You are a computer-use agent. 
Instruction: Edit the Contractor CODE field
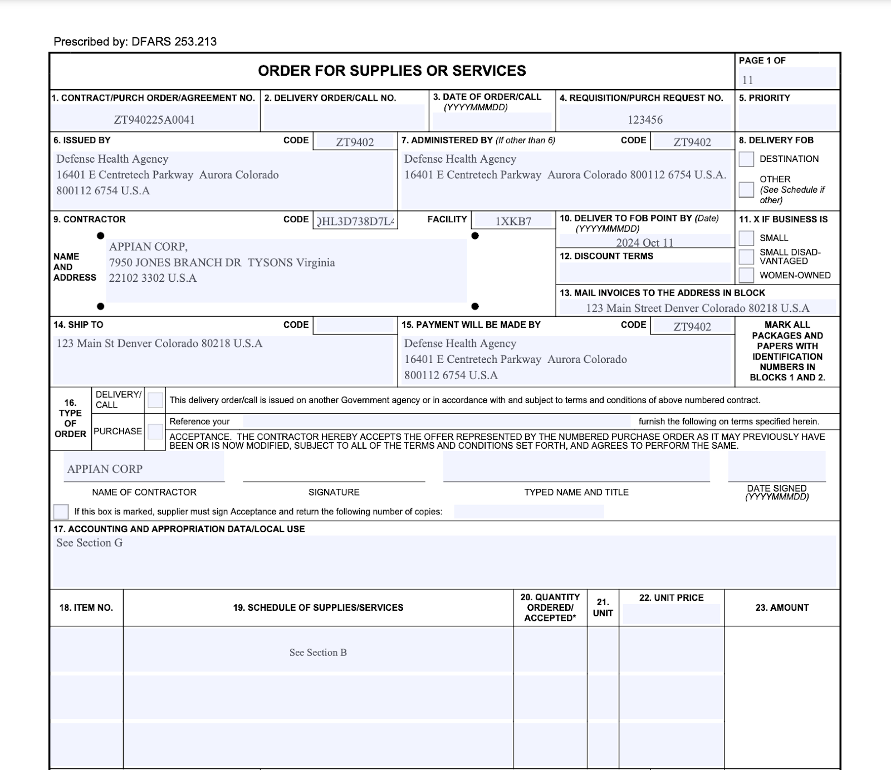tap(355, 221)
